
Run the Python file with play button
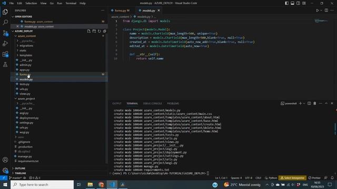317,10
